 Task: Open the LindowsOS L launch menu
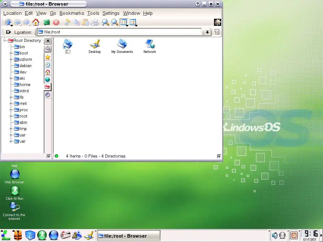pos(5,235)
